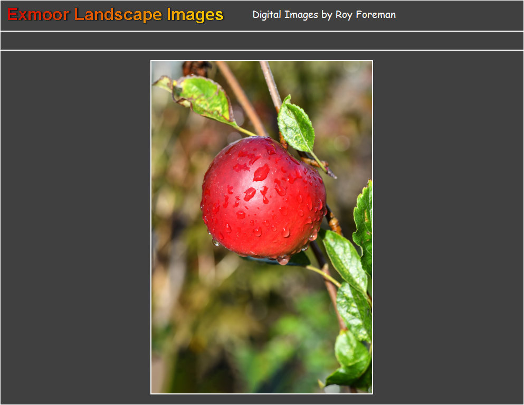Click the dark gray area right of the photo

(447, 227)
